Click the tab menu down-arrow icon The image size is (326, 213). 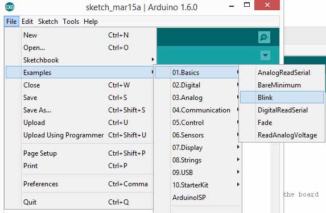coord(265,56)
